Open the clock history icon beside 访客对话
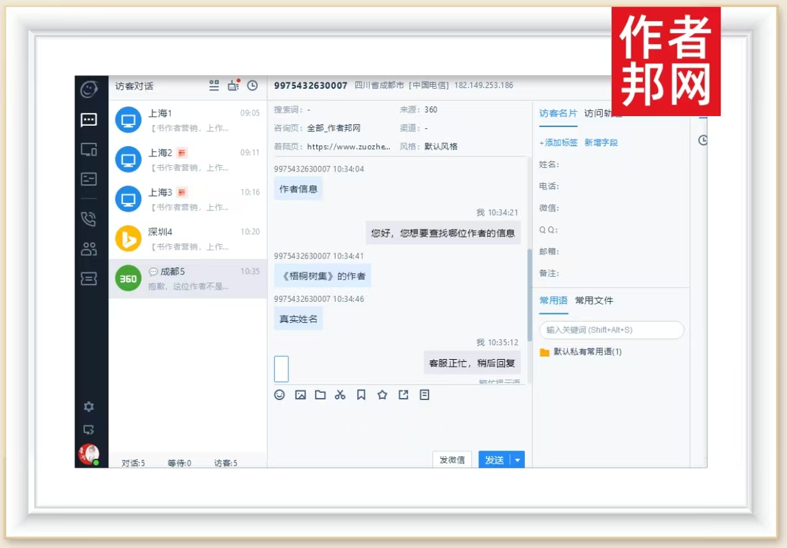The height and width of the screenshot is (548, 787). (253, 85)
